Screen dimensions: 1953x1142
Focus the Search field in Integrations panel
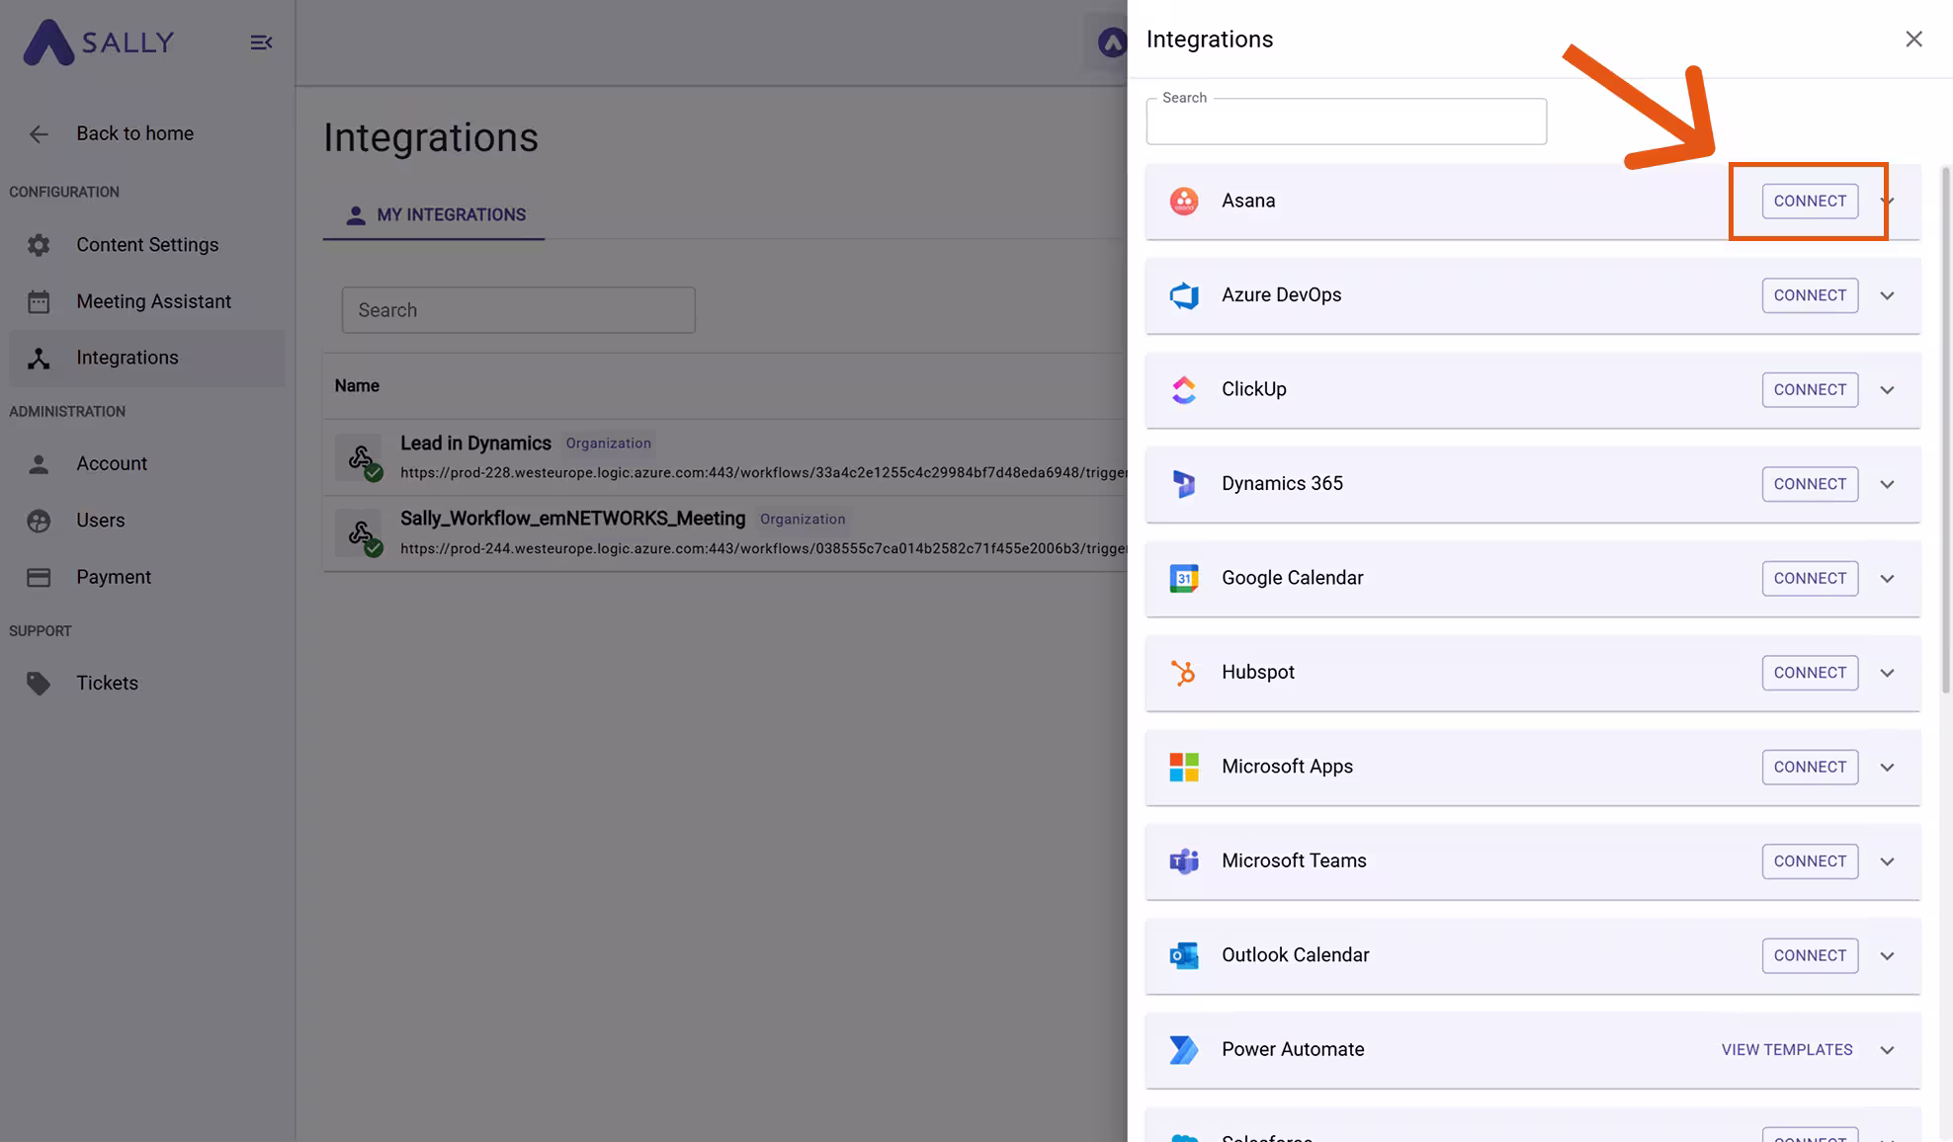click(x=1346, y=122)
